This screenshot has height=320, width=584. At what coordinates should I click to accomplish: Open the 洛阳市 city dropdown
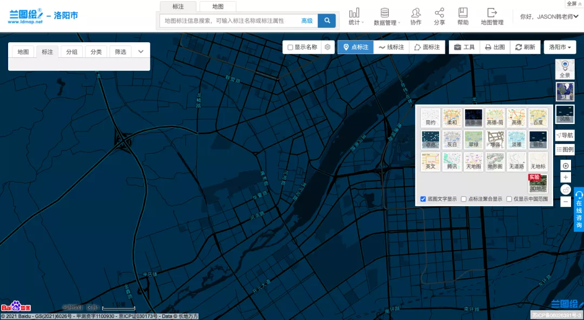click(x=560, y=47)
